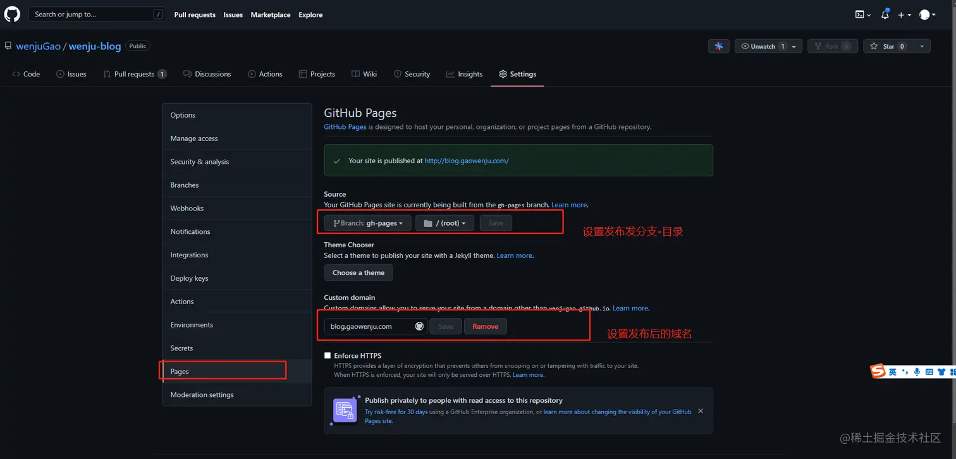
Task: Click the Choose a theme button
Action: (x=358, y=272)
